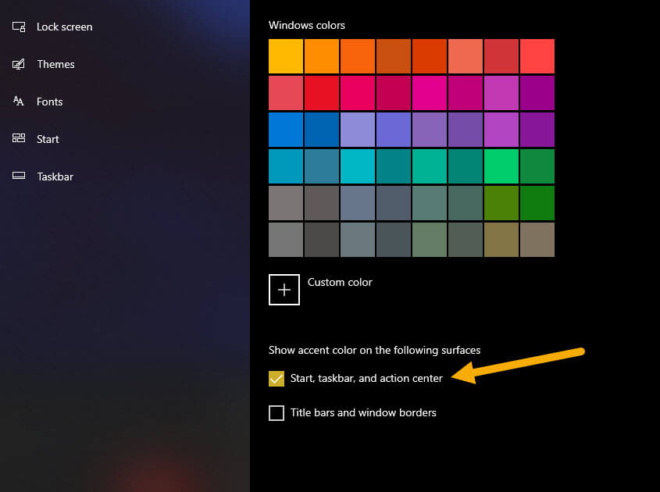The height and width of the screenshot is (492, 660).
Task: Choose the orchid violet swatch in third row
Action: [x=501, y=130]
